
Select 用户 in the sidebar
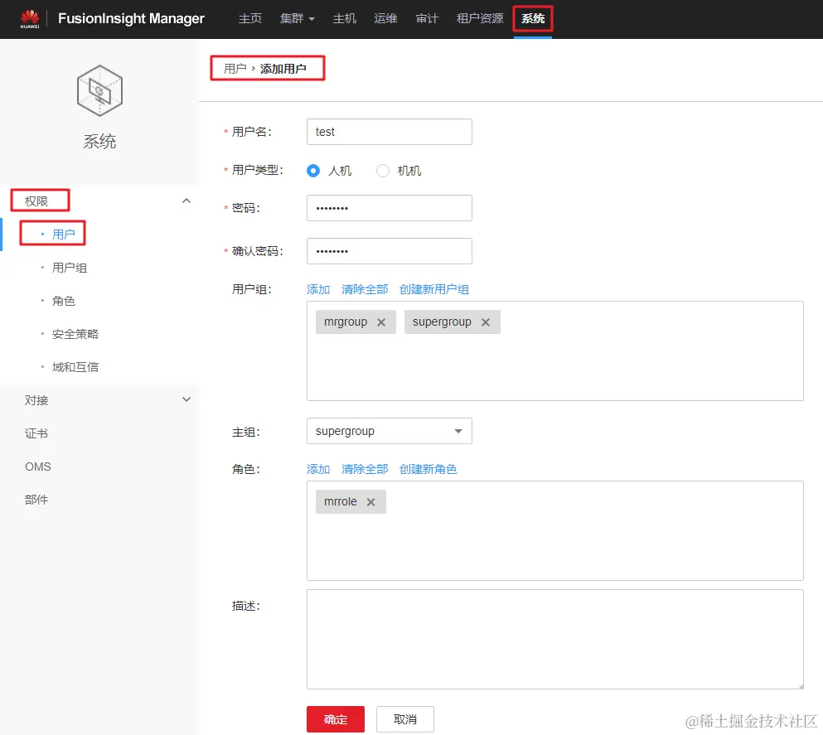pyautogui.click(x=64, y=234)
